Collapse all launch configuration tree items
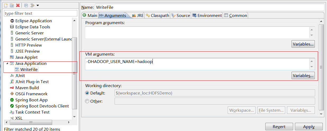 [26, 5]
